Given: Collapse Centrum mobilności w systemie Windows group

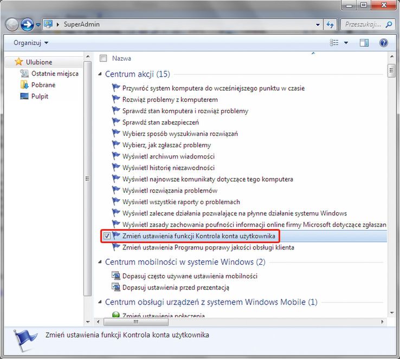Looking at the screenshot, I should [100, 262].
